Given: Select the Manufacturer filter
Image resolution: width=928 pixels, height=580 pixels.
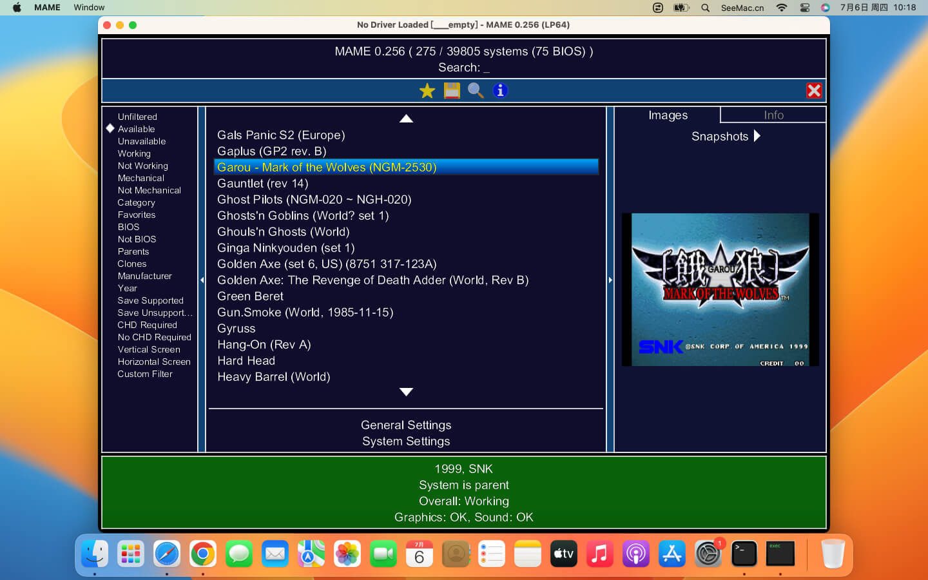Looking at the screenshot, I should (144, 276).
